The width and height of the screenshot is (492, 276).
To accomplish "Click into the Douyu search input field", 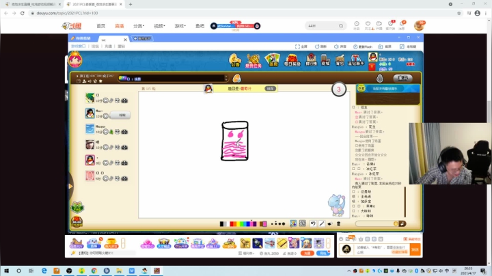I will coord(323,26).
